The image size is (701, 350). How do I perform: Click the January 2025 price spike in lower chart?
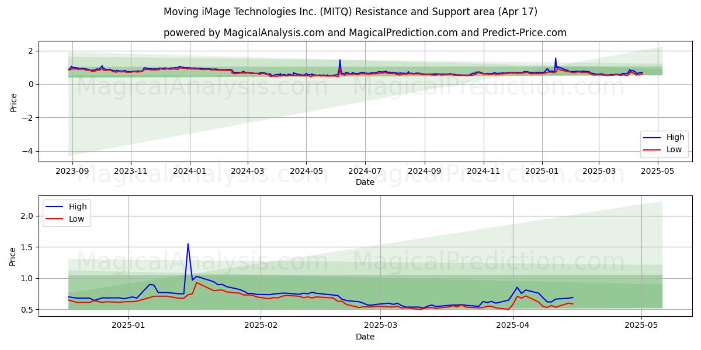click(x=188, y=244)
